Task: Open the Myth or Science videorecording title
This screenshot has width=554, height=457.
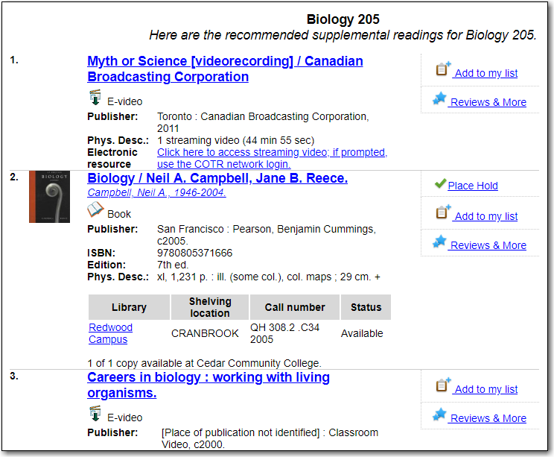Action: (x=225, y=69)
